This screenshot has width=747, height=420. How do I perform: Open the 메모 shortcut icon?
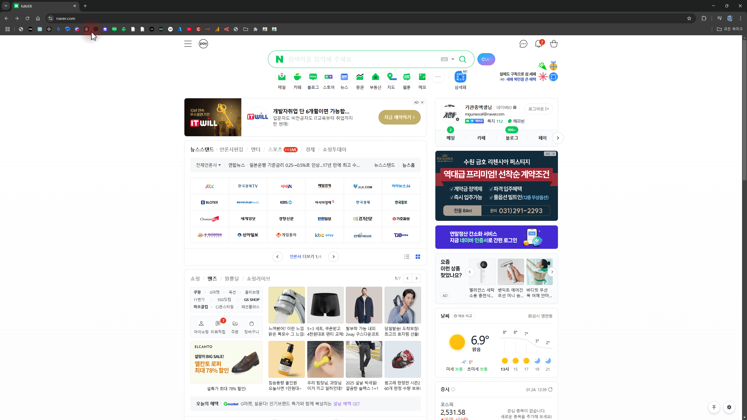tap(422, 77)
